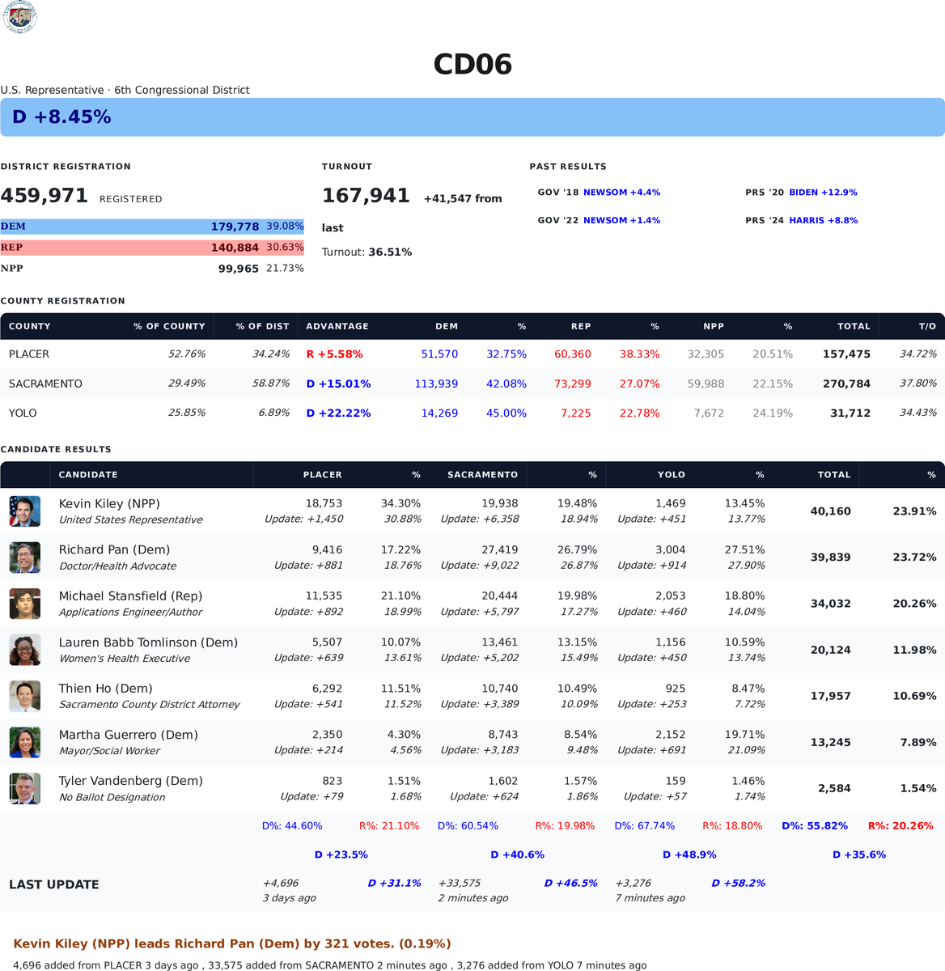
Task: Click the DEM registration bar
Action: 152,227
